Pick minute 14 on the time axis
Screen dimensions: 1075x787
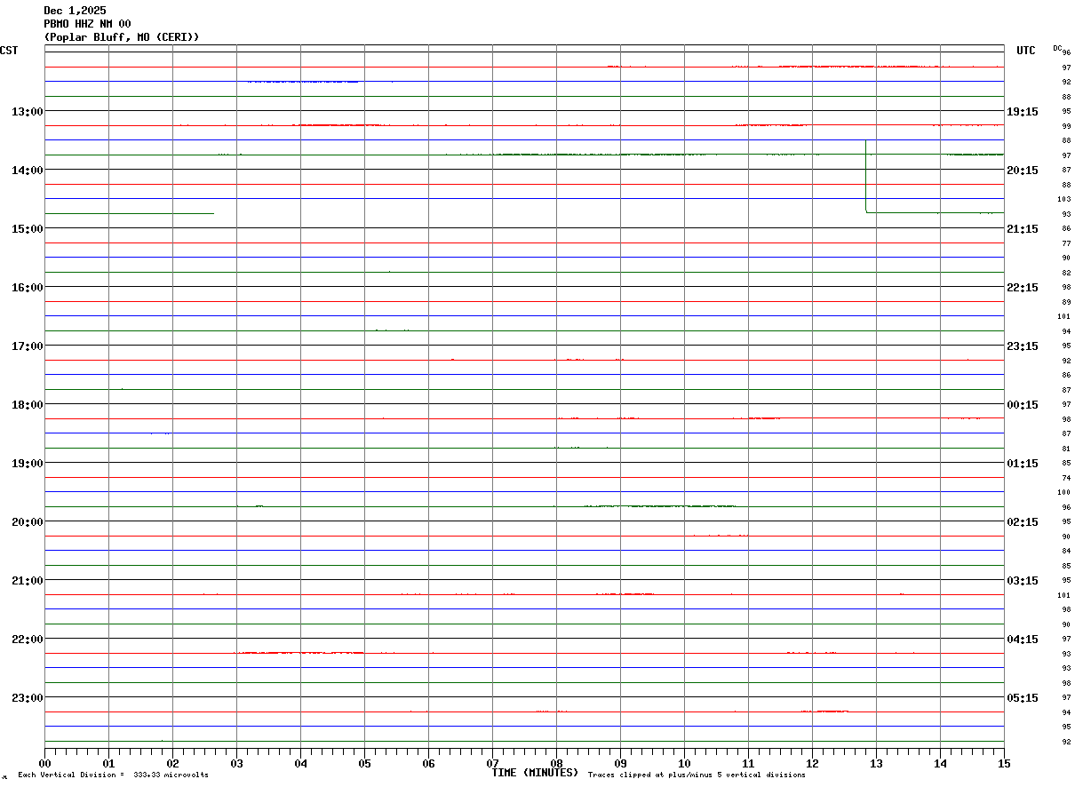coord(940,763)
